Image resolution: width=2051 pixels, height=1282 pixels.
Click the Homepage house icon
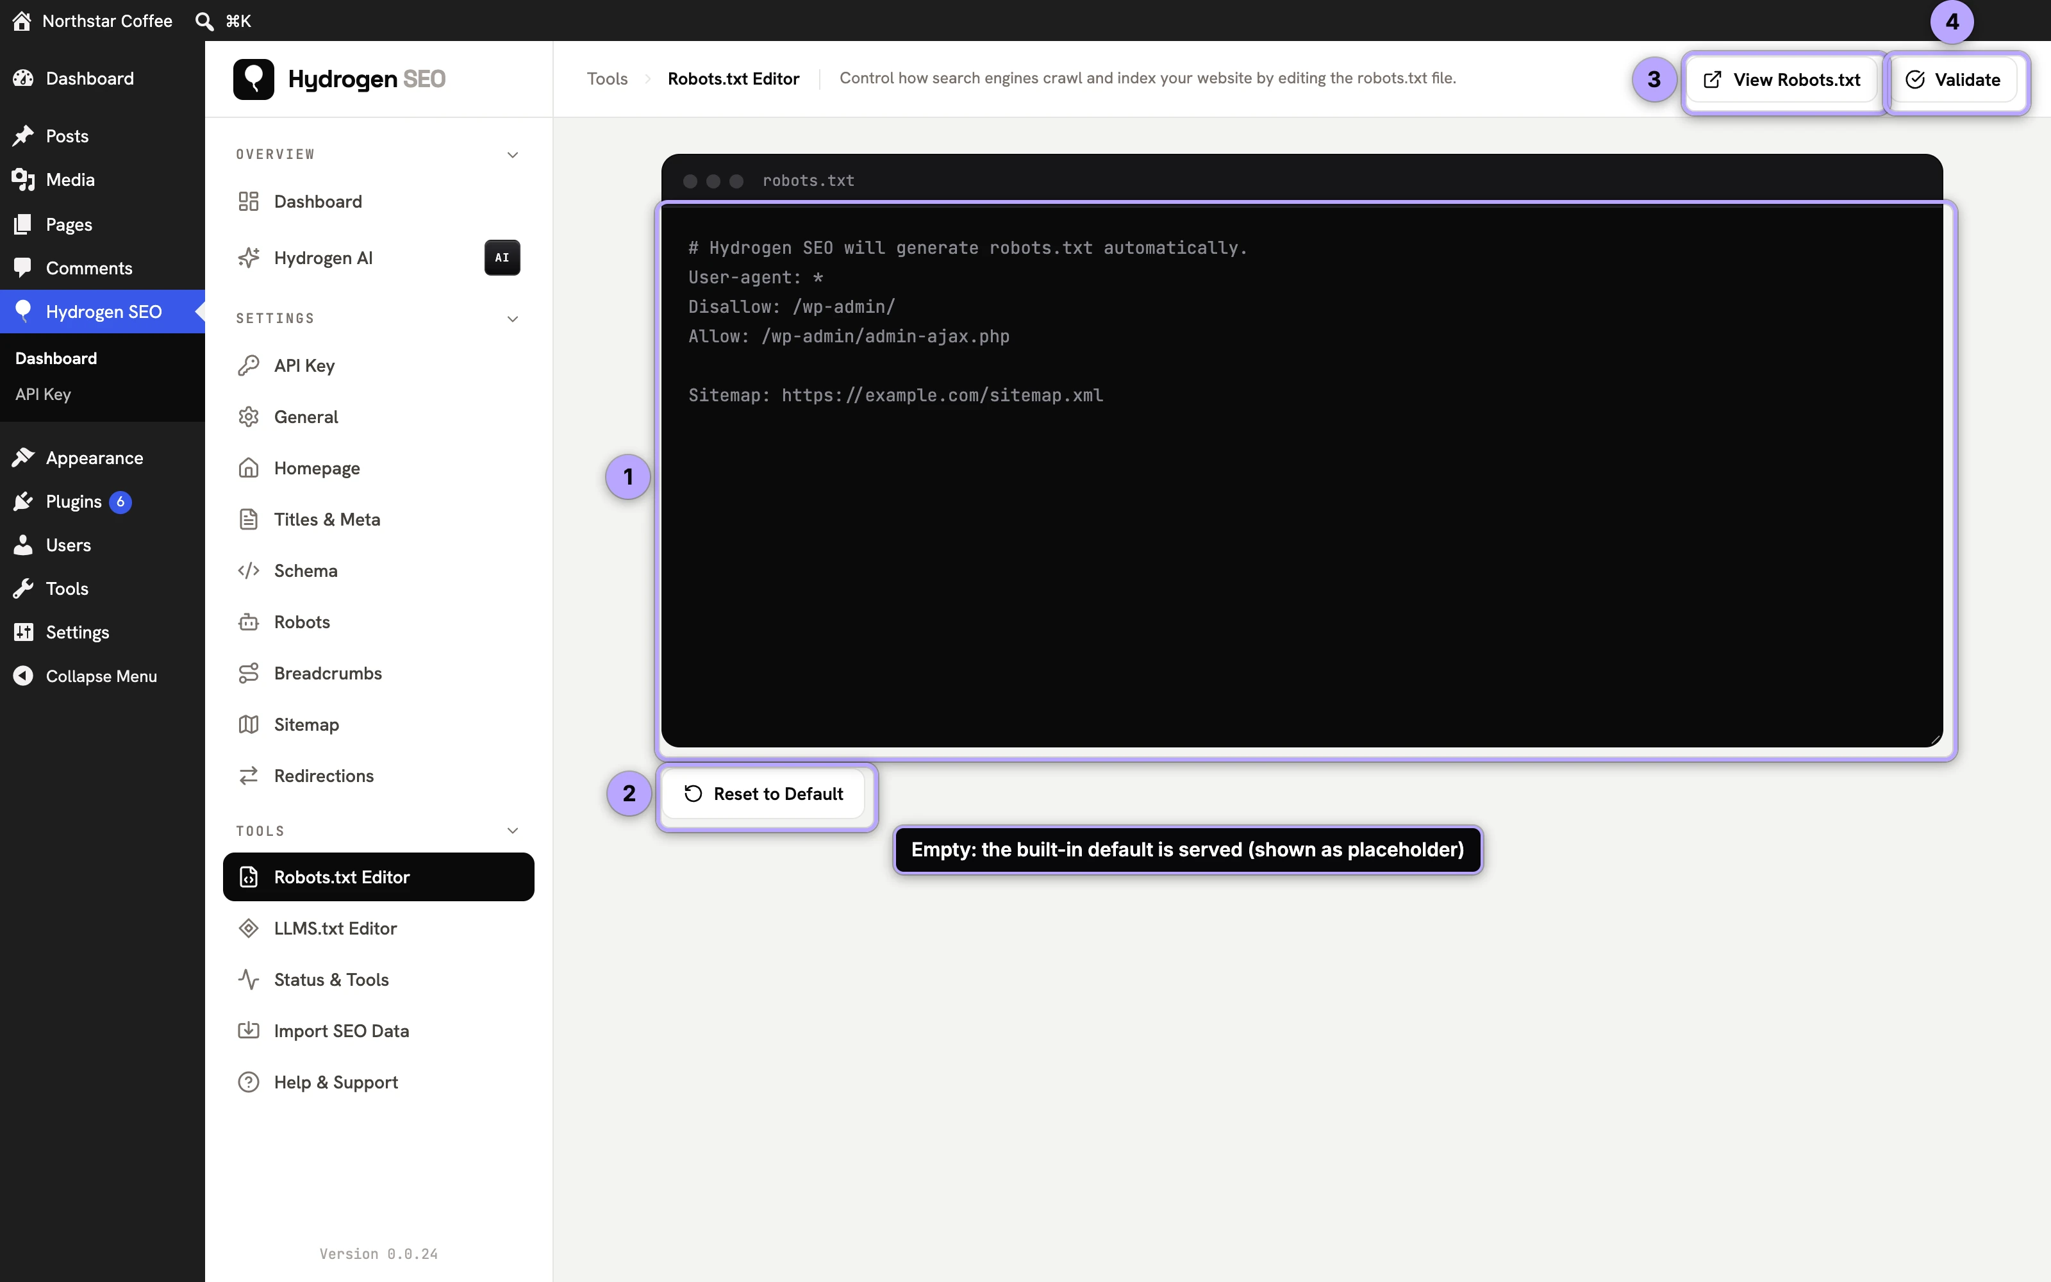point(248,468)
